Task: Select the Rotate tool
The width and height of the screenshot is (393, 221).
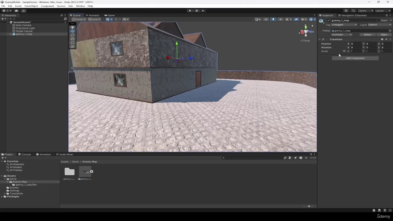Action: tap(72, 35)
